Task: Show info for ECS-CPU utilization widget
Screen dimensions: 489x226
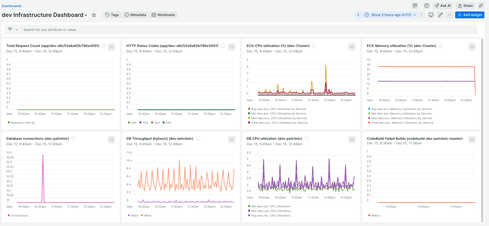Action: click(314, 46)
